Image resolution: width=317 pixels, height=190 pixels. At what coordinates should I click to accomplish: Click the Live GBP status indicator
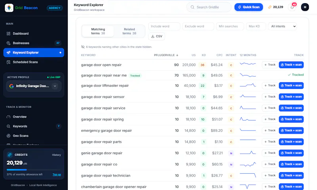(54, 77)
